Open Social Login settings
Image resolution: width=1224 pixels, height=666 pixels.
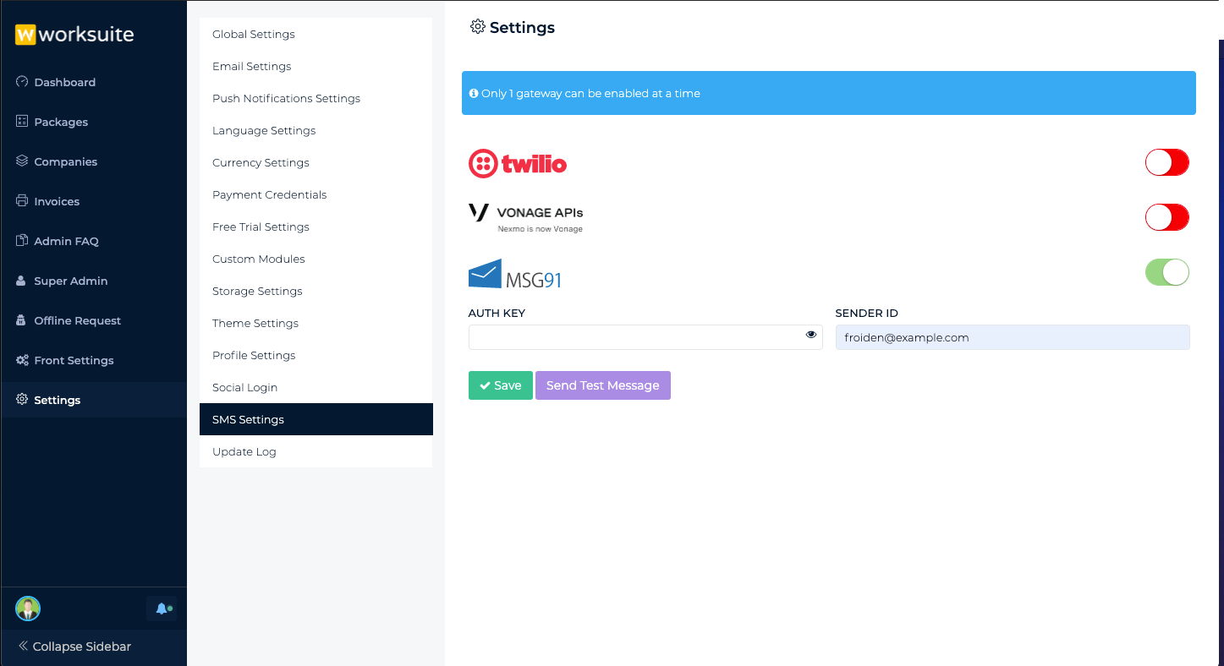click(316, 388)
